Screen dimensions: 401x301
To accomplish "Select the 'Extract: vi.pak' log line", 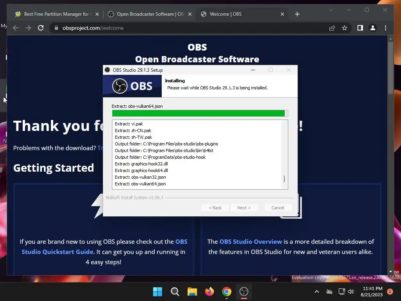I will tap(128, 124).
